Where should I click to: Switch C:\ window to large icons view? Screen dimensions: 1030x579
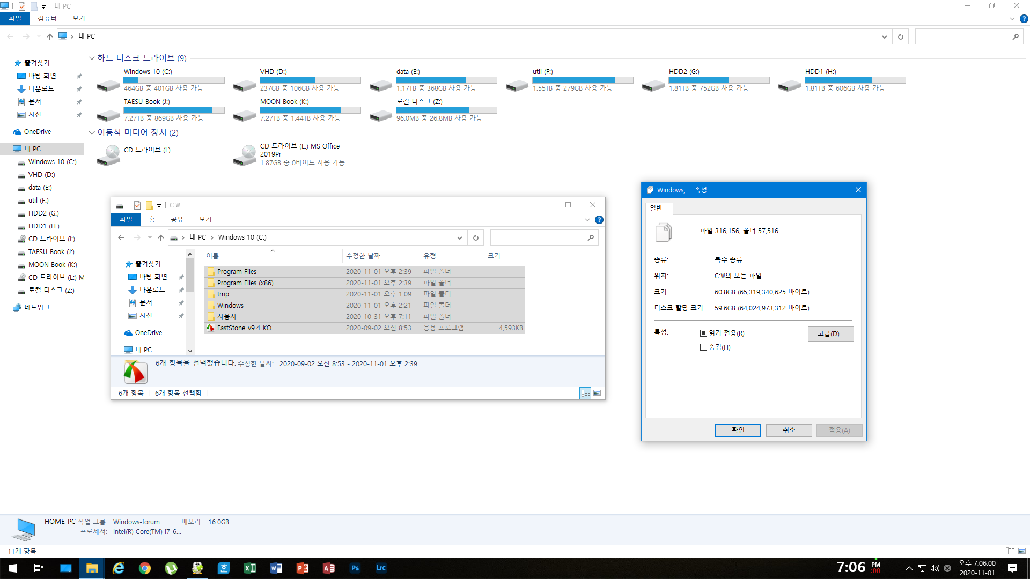coord(597,393)
